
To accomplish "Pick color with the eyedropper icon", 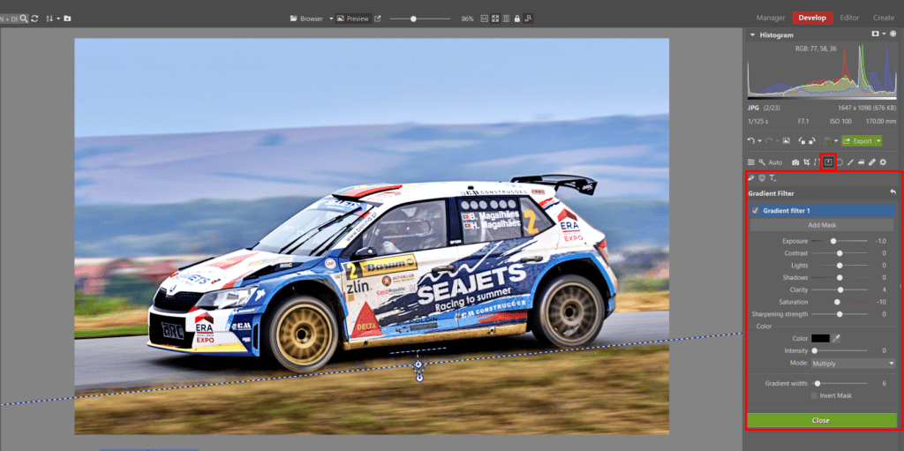I will coord(836,339).
